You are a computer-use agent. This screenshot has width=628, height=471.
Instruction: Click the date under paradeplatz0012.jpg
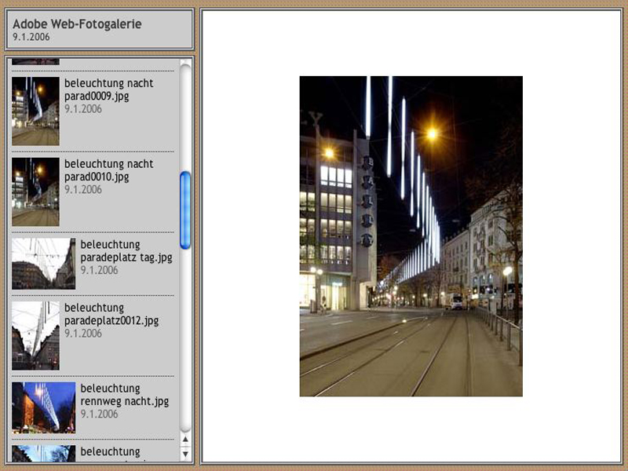coord(83,333)
